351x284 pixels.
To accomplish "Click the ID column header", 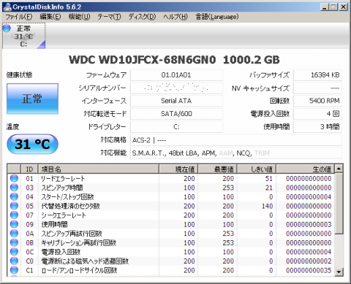I will pyautogui.click(x=29, y=169).
